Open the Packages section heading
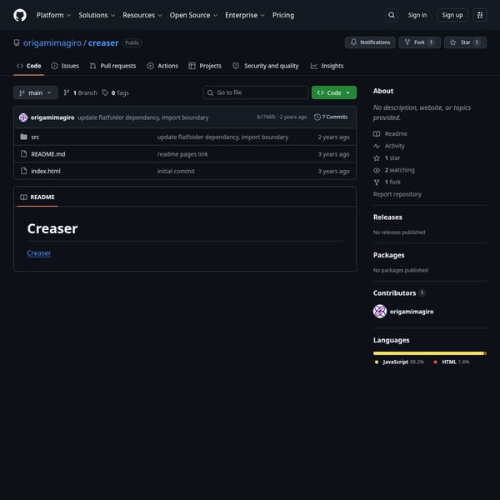500x500 pixels. (x=388, y=255)
